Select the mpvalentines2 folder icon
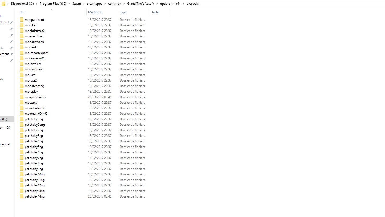 tap(22, 108)
